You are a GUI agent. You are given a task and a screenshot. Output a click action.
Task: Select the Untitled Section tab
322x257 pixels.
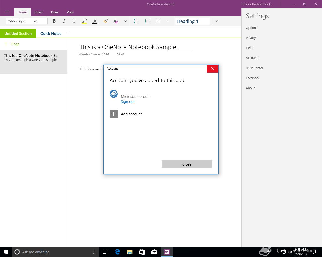point(18,33)
